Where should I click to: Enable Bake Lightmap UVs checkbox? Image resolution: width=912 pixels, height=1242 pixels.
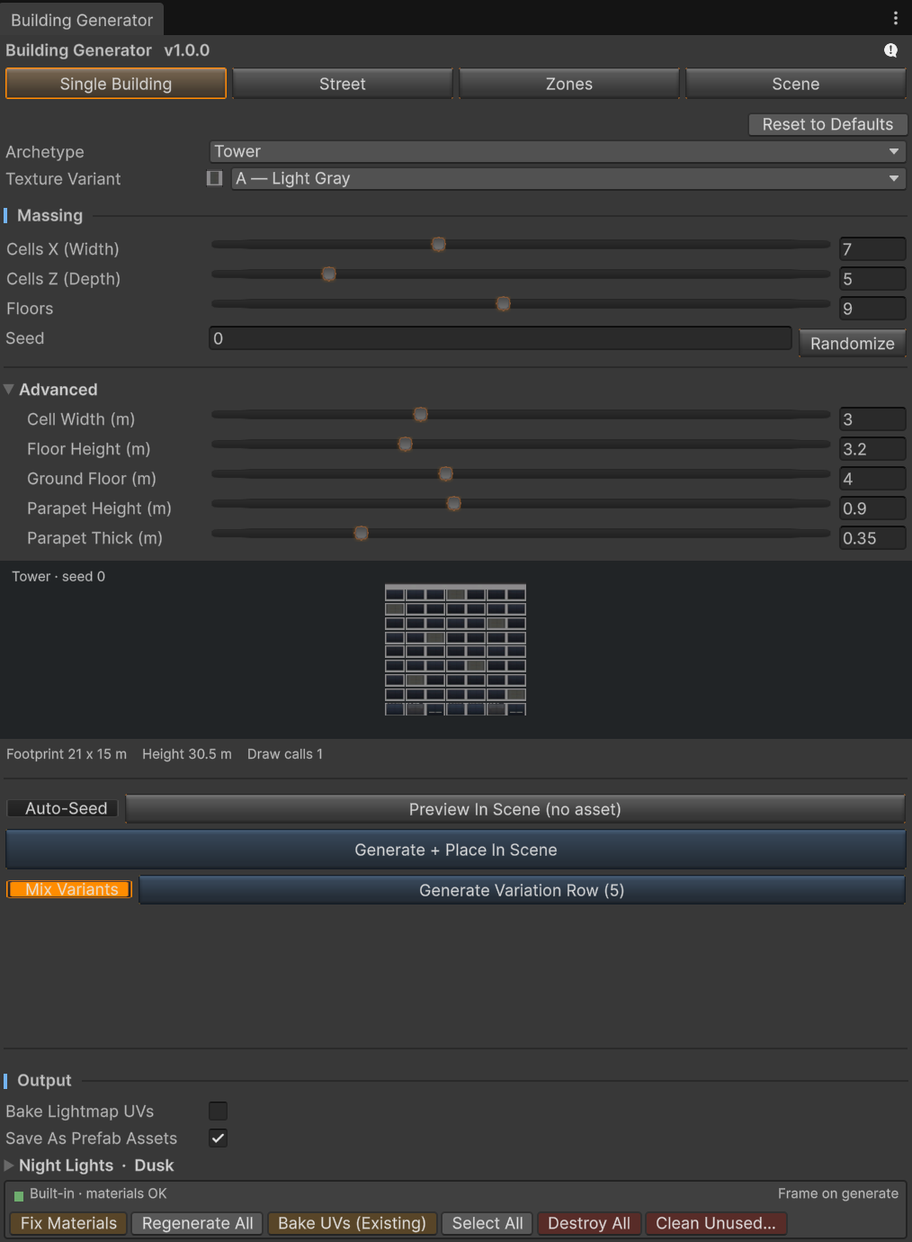tap(218, 1111)
